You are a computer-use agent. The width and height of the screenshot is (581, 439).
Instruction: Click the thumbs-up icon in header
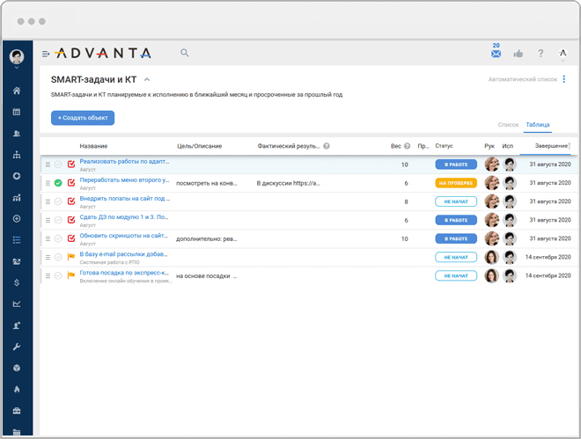tap(518, 54)
